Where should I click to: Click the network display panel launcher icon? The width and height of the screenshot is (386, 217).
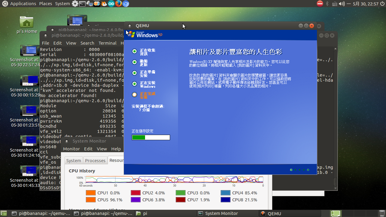89,4
